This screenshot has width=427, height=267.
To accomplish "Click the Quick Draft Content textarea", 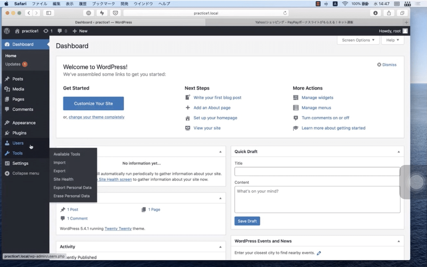I will click(x=317, y=199).
